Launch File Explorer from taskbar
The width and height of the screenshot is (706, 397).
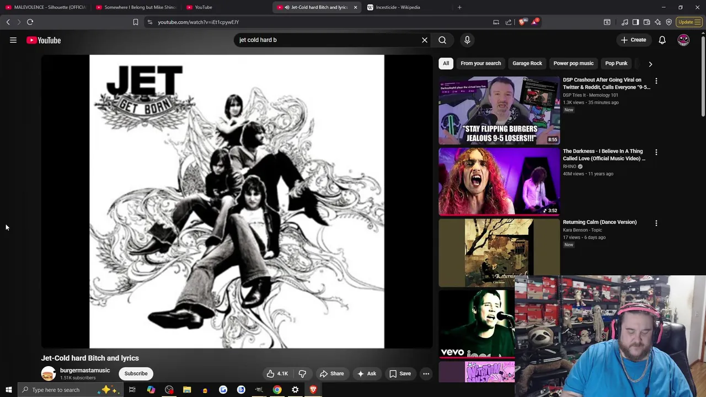[187, 390]
